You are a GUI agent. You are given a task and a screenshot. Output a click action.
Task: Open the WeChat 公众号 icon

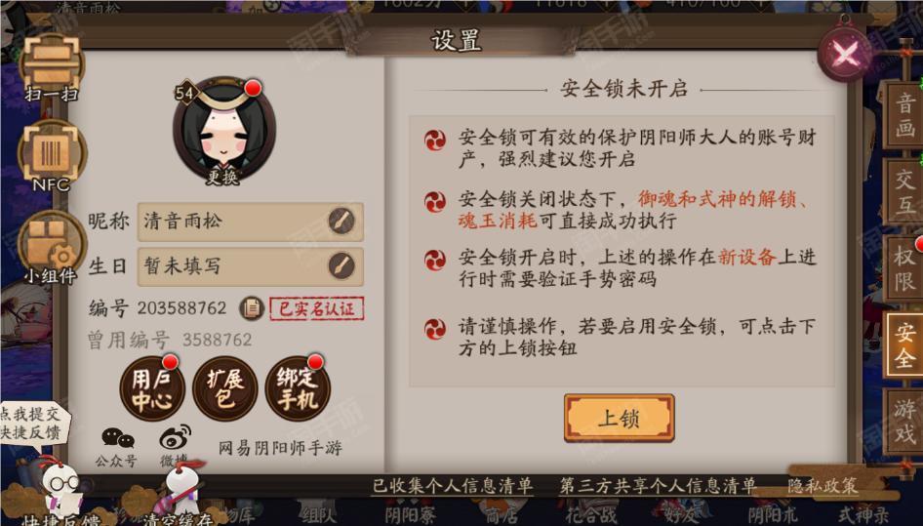coord(117,447)
